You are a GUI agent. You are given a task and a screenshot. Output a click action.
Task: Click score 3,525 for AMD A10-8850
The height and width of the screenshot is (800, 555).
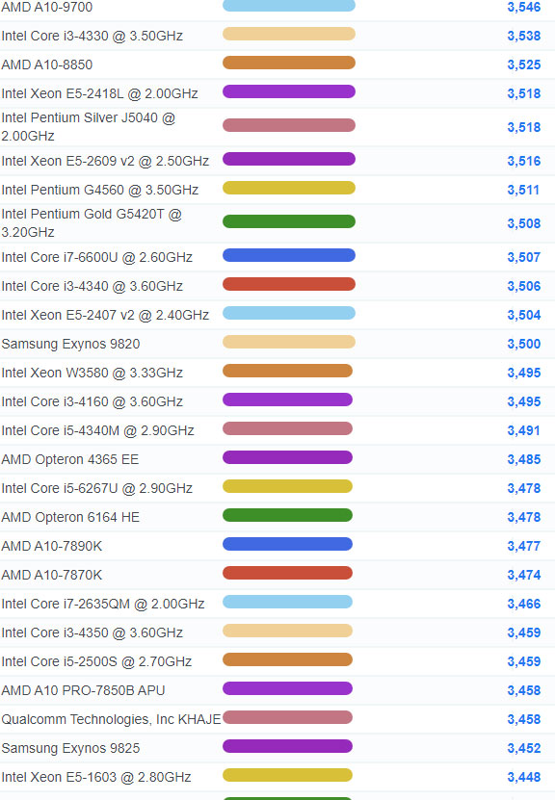pos(524,65)
